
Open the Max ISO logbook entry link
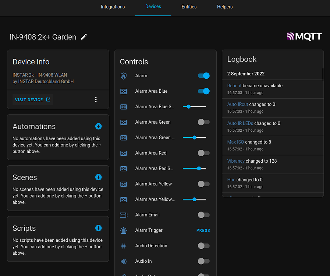click(235, 142)
